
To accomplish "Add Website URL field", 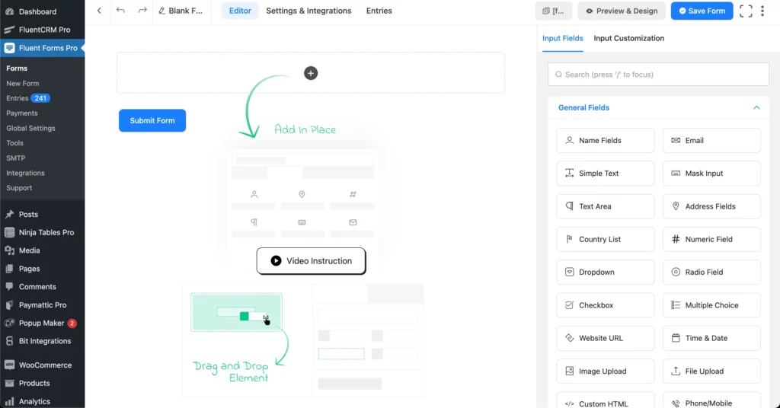I will coord(605,338).
